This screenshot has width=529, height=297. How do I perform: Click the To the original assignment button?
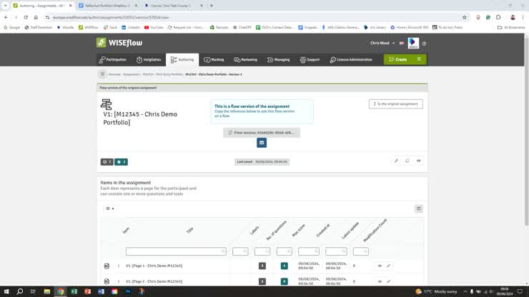pyautogui.click(x=396, y=104)
